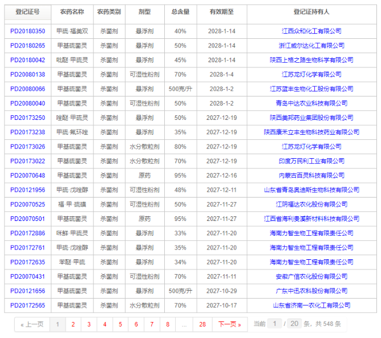The height and width of the screenshot is (338, 381).
Task: Open holder link 内蒙古百灵科技有限公司
Action: click(311, 175)
